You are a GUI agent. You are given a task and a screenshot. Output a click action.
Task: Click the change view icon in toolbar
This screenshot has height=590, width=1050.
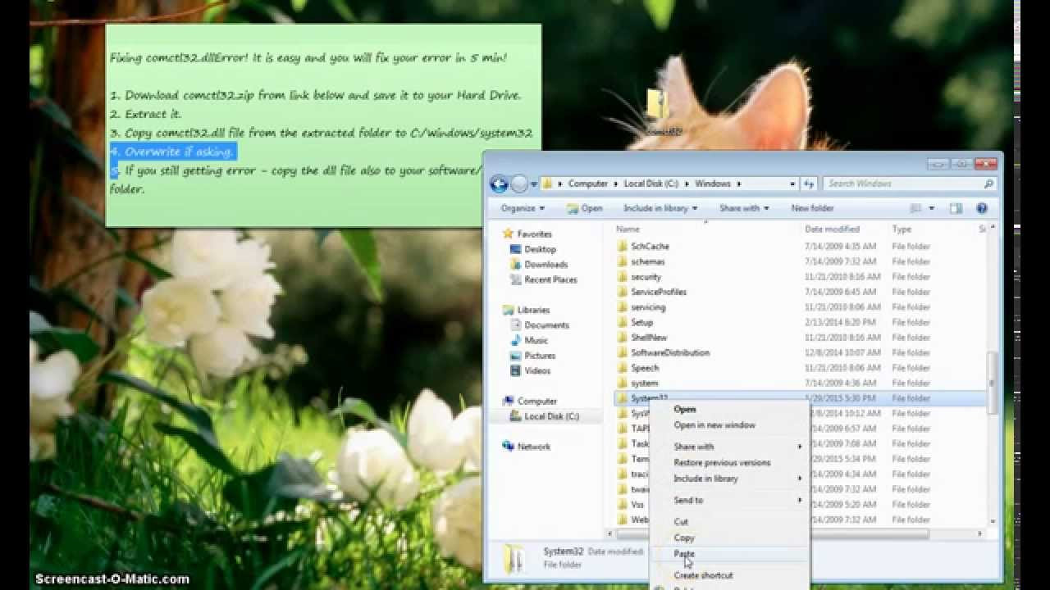click(916, 208)
